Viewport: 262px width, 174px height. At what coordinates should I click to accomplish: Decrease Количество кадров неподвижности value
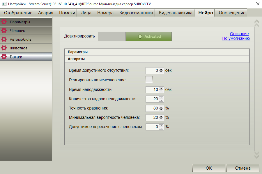point(161,100)
